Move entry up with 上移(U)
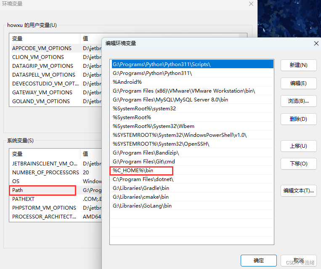321x269 pixels. click(x=298, y=146)
